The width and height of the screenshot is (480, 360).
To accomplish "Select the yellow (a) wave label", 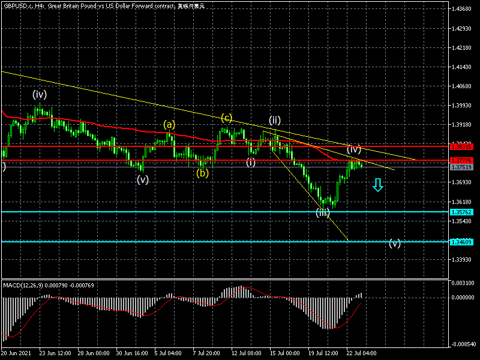I will tap(169, 125).
